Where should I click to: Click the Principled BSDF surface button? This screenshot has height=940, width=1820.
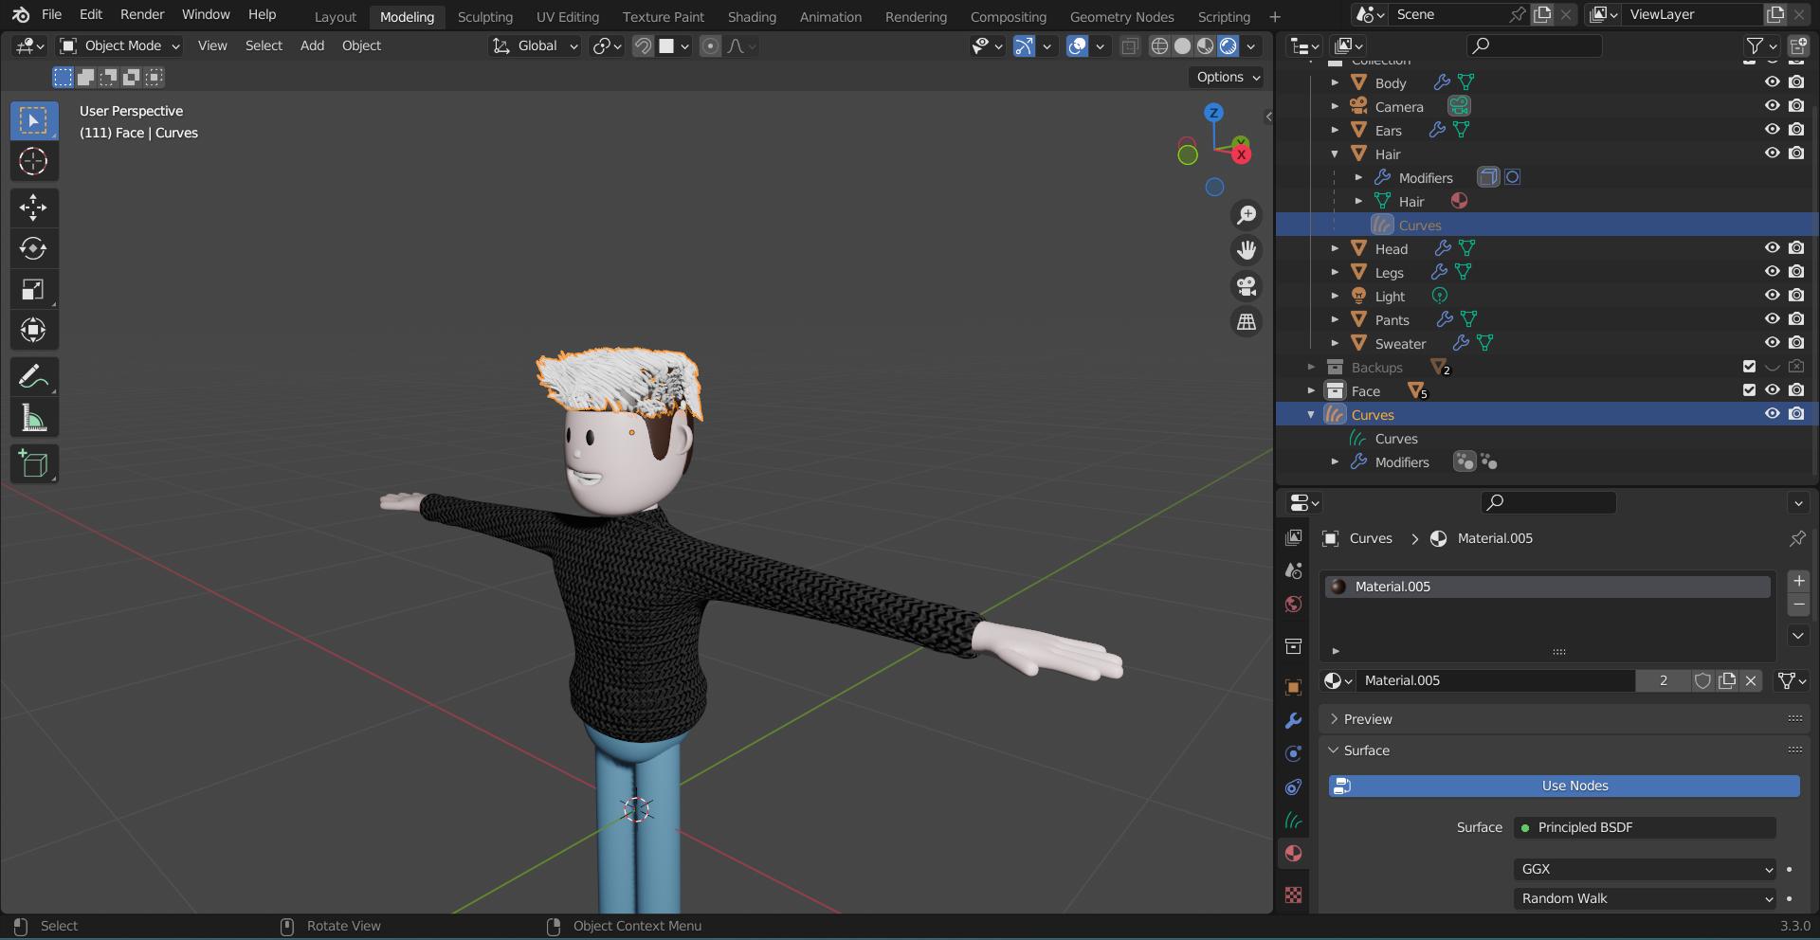[x=1645, y=827]
